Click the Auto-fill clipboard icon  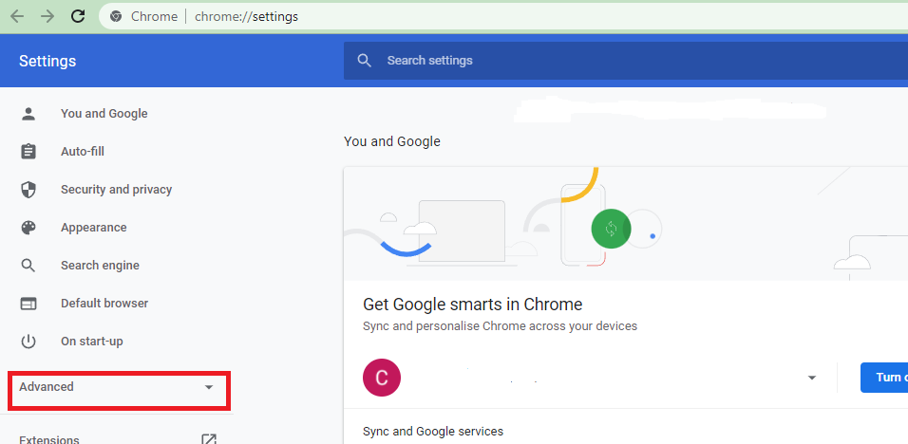[28, 152]
